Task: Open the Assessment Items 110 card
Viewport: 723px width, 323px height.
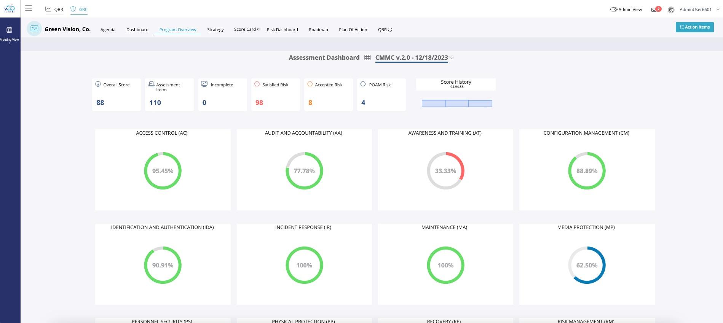Action: 169,95
